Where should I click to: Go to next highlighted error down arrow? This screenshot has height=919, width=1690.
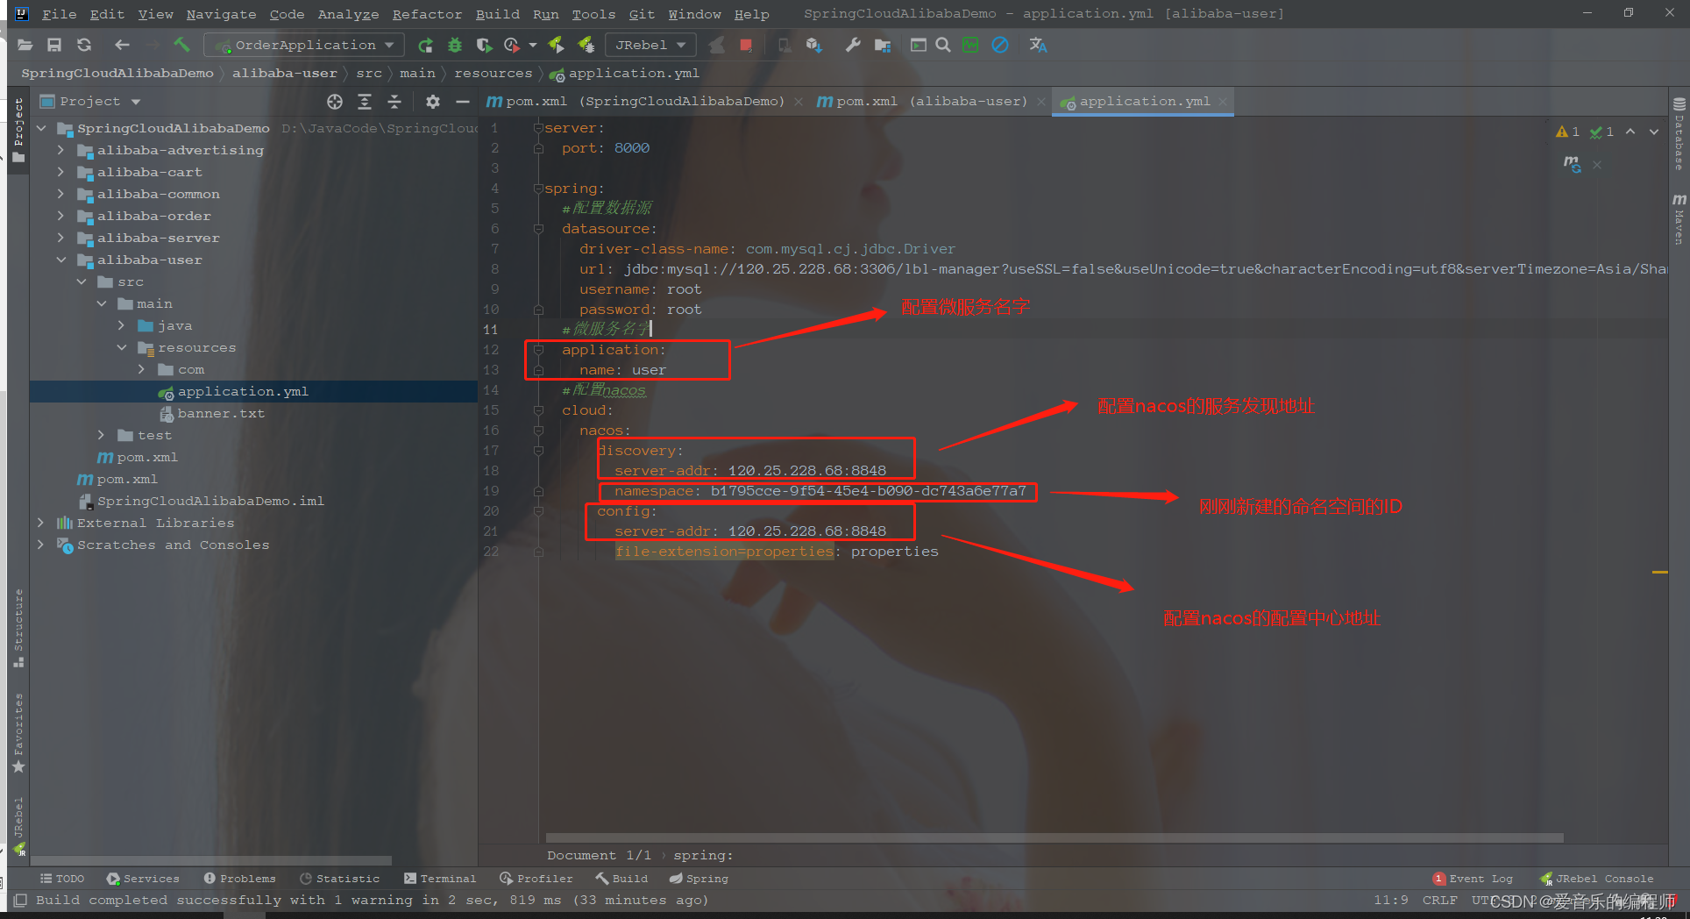(1654, 132)
